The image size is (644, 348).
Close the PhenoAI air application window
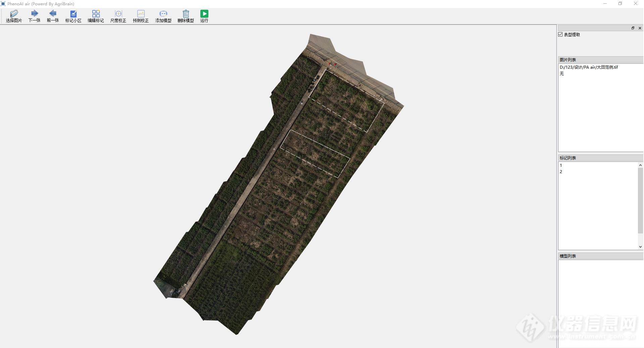[636, 4]
